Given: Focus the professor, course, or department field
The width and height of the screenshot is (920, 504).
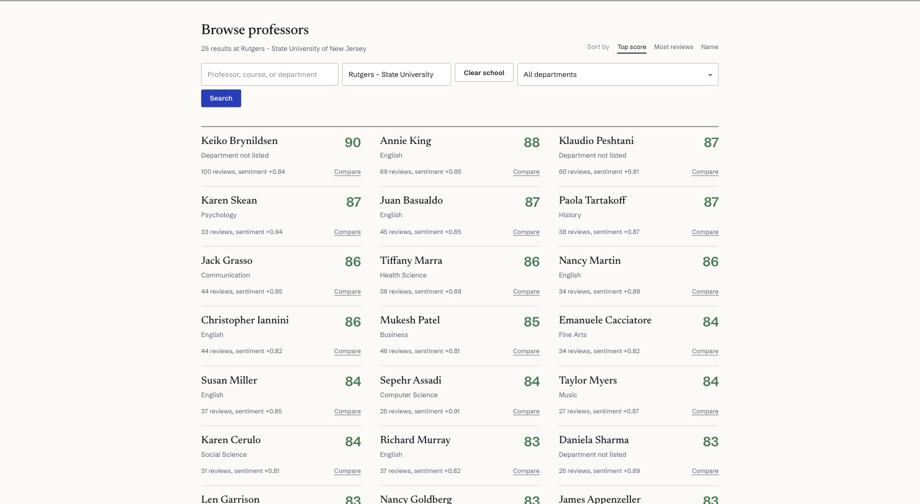Looking at the screenshot, I should click(x=270, y=74).
